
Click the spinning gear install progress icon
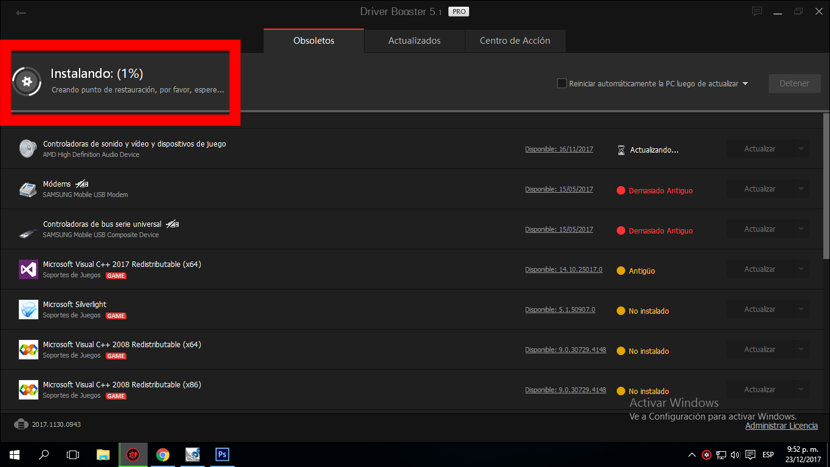26,81
